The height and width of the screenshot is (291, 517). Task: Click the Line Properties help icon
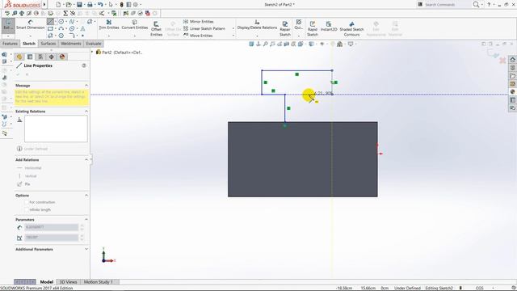(84, 65)
